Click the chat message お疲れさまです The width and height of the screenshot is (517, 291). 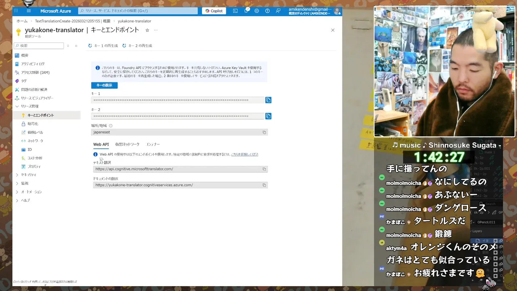click(x=443, y=273)
